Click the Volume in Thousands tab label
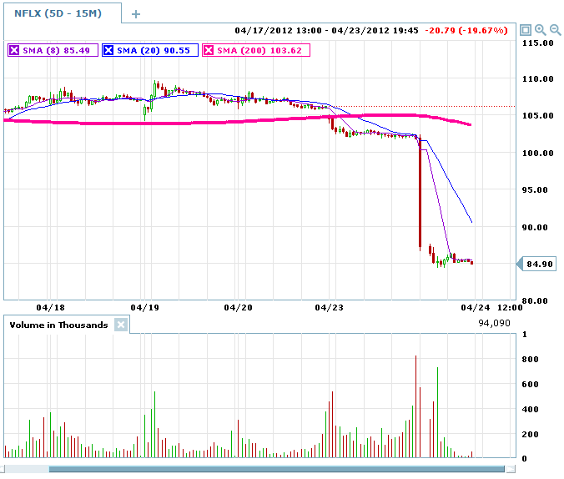 58,325
